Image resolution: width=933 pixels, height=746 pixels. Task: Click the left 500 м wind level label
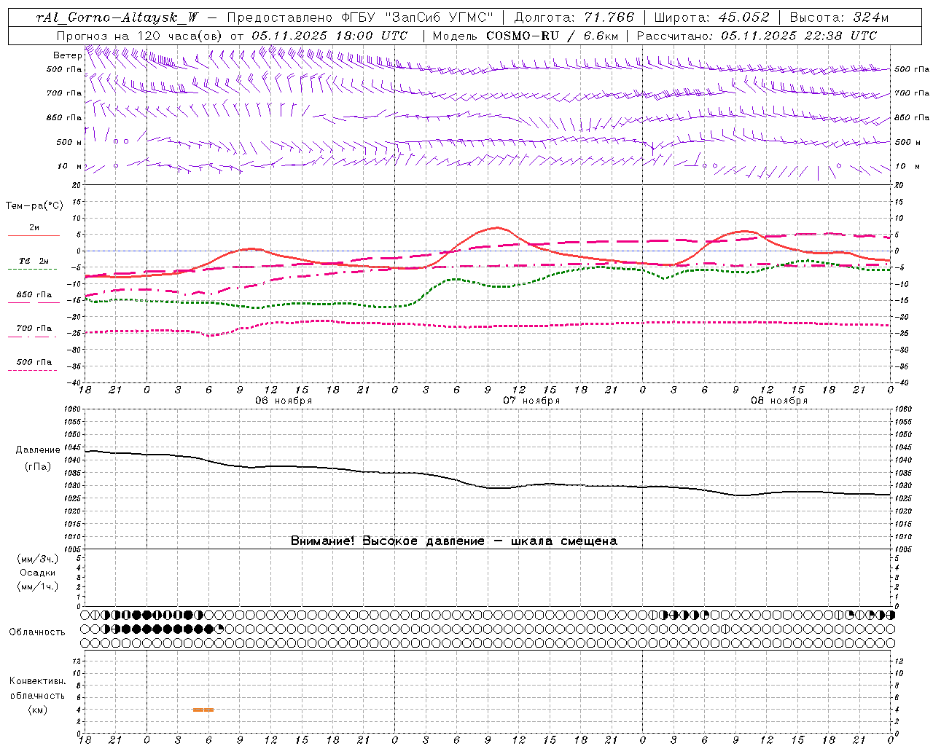click(69, 142)
